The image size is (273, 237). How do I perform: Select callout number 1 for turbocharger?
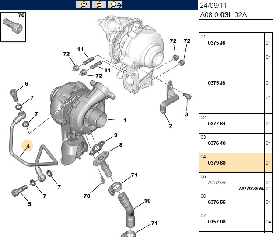[125, 120]
